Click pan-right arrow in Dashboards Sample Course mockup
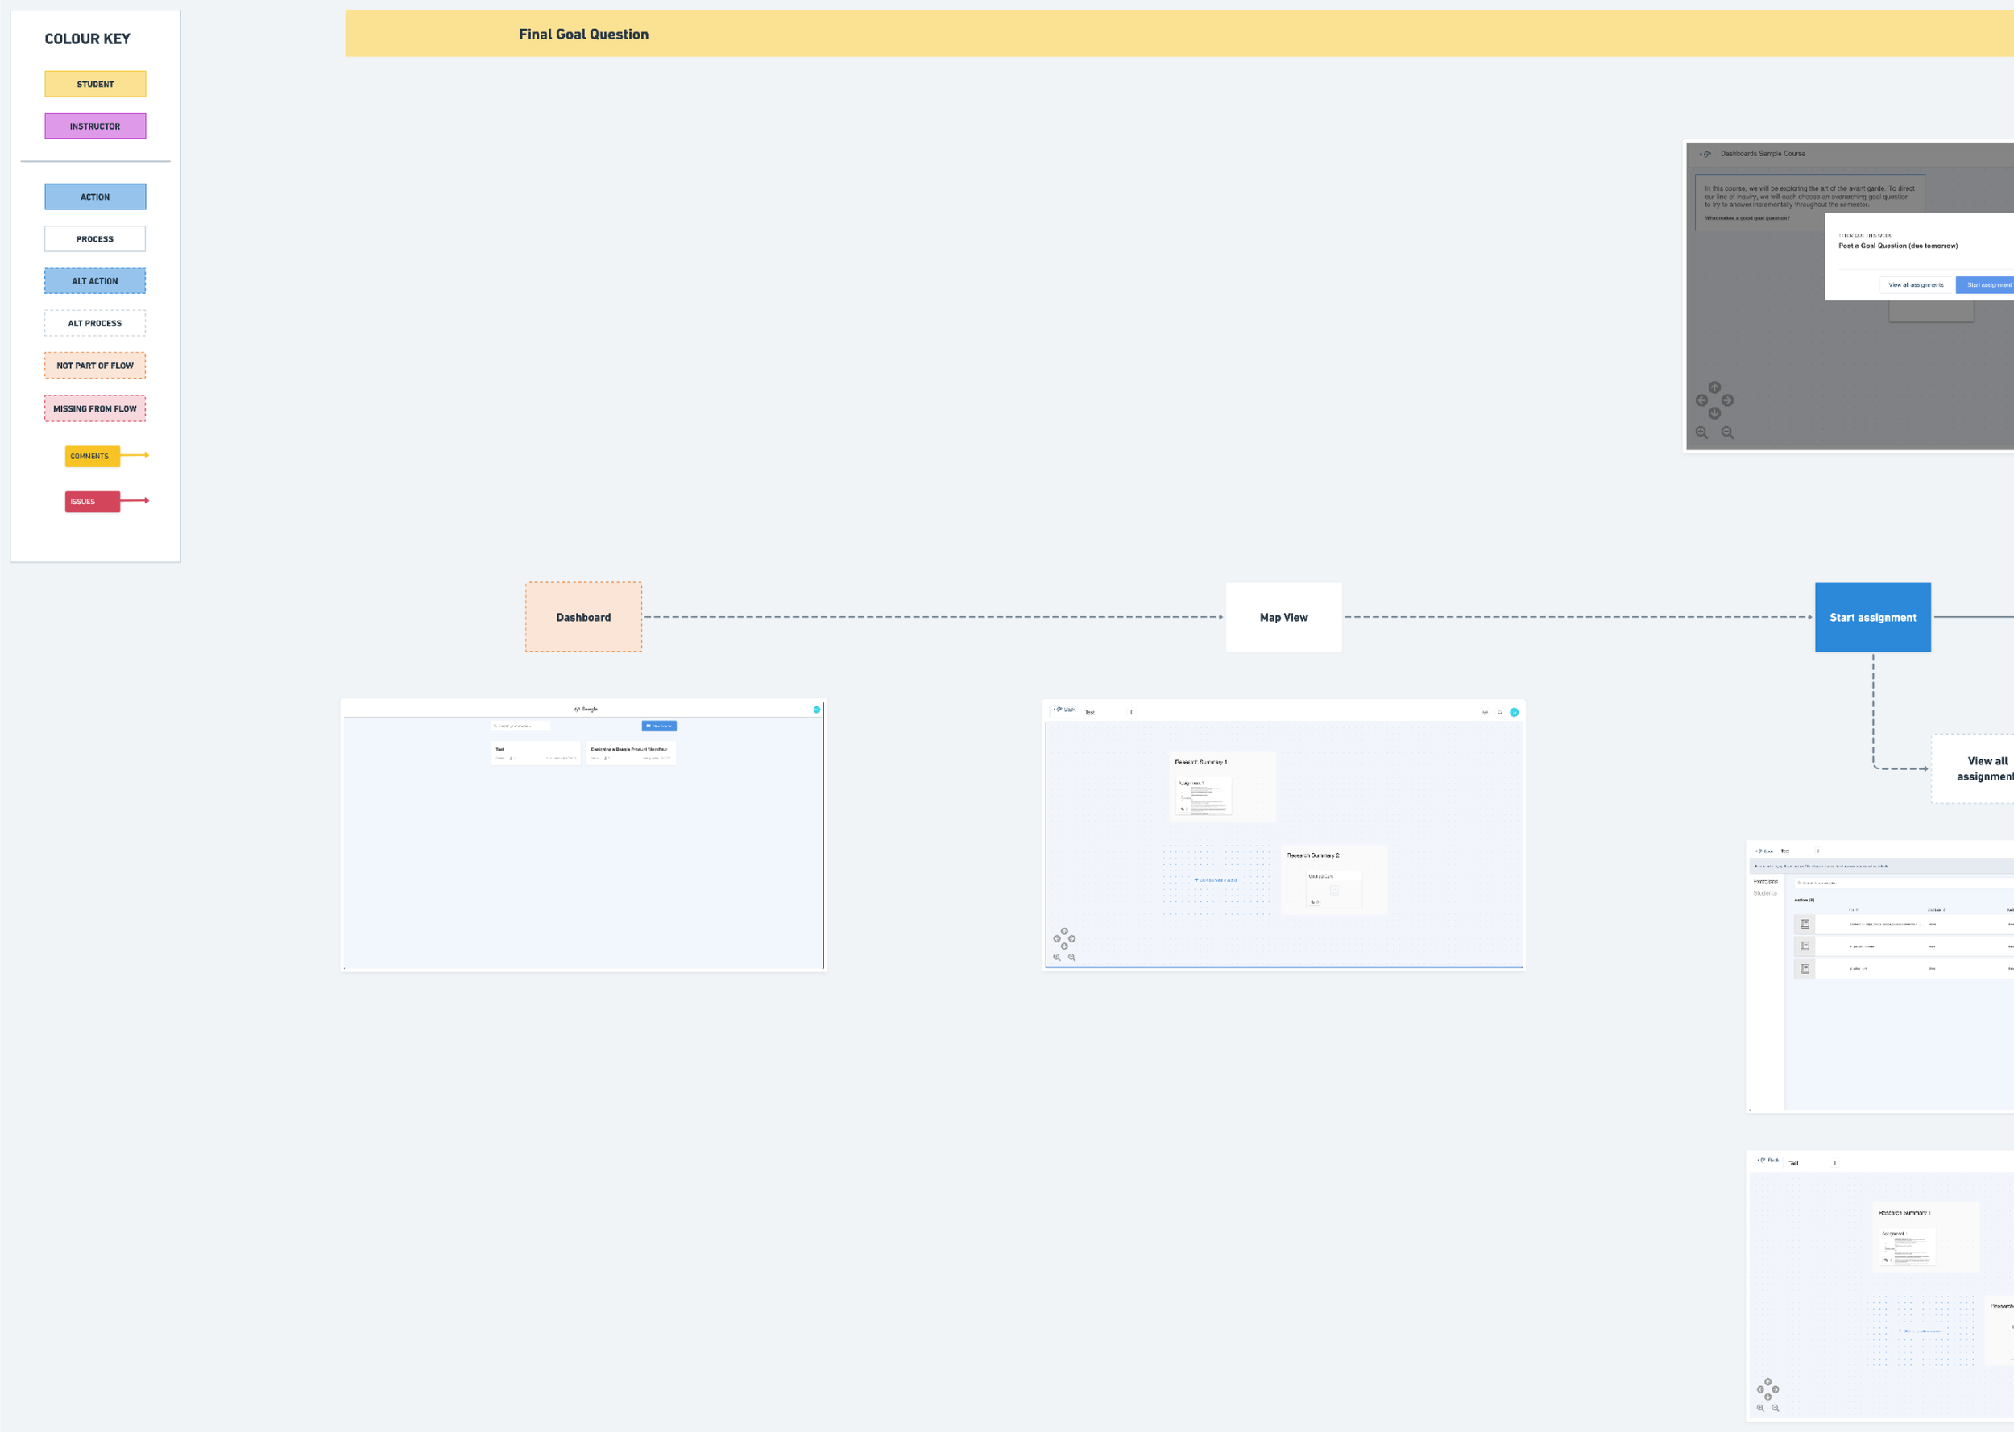 1727,400
